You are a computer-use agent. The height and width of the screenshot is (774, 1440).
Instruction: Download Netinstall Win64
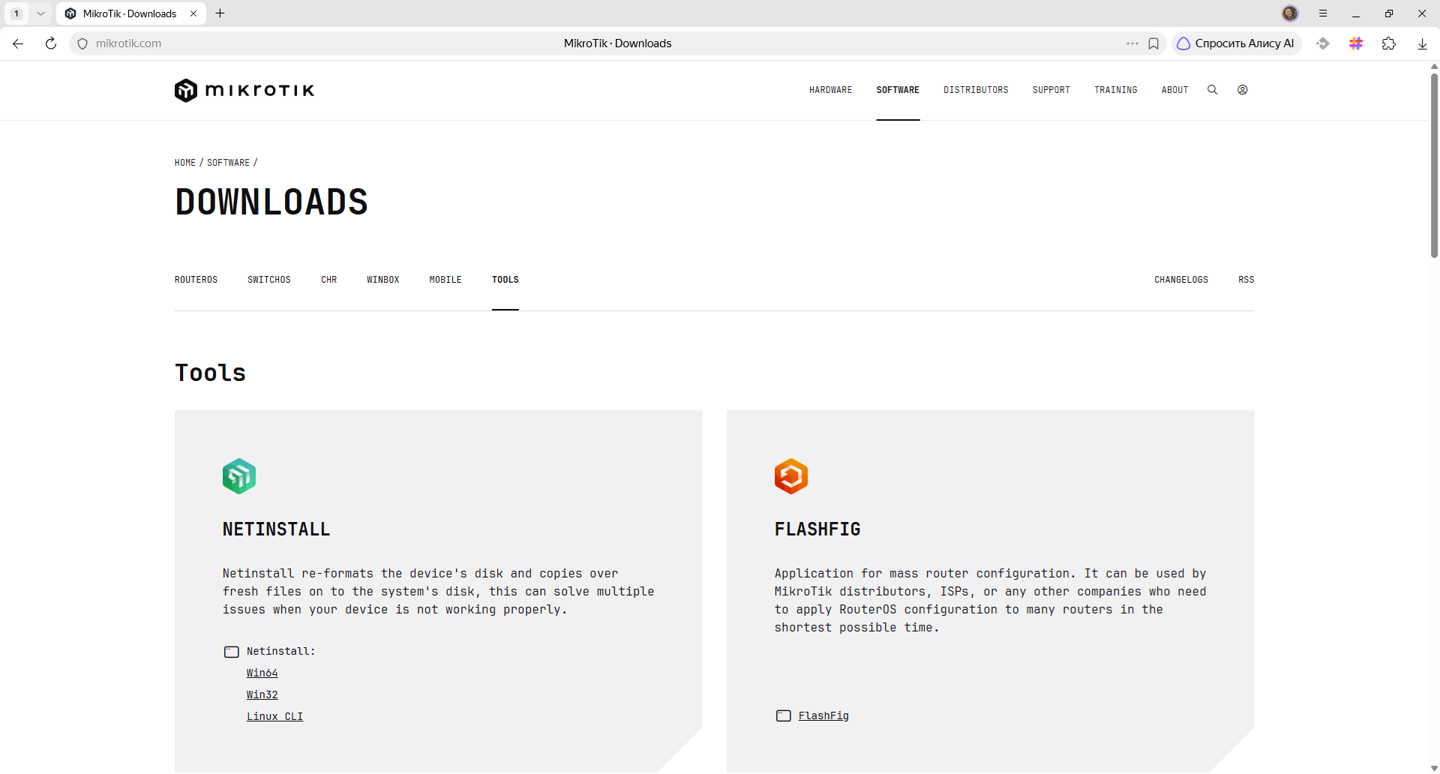tap(262, 673)
